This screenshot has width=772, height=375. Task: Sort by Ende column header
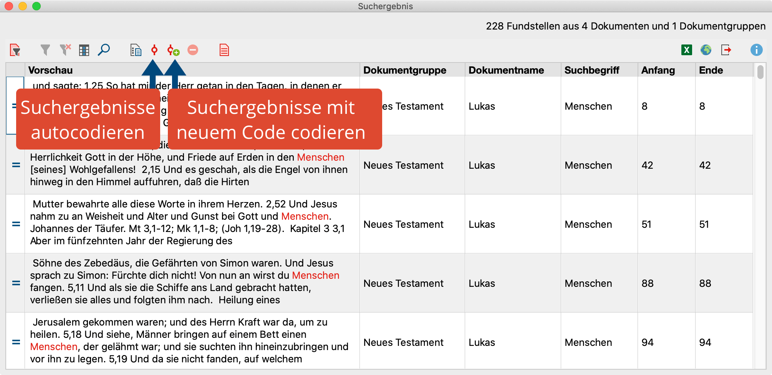tap(724, 70)
